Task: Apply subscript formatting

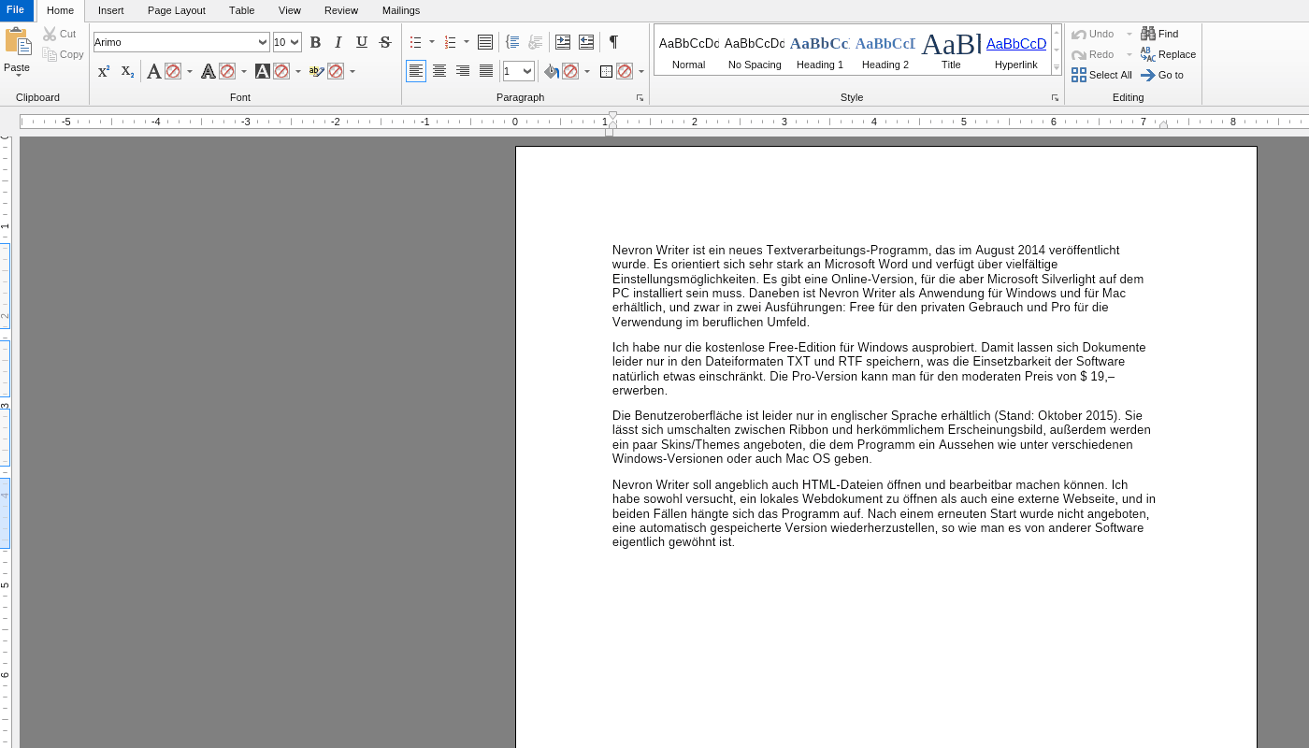Action: 127,71
